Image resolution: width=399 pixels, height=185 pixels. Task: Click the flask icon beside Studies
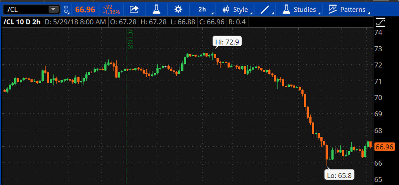coord(286,9)
